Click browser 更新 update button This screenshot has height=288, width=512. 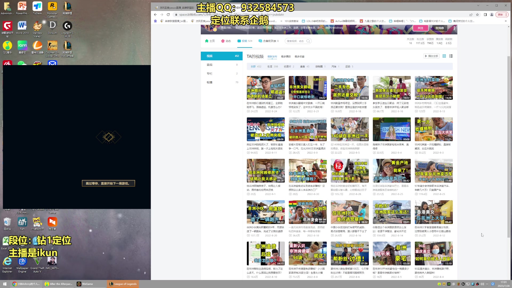pos(502,15)
